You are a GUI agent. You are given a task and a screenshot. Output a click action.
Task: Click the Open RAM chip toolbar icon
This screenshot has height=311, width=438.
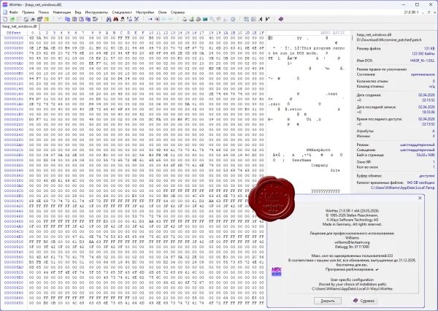(x=205, y=19)
